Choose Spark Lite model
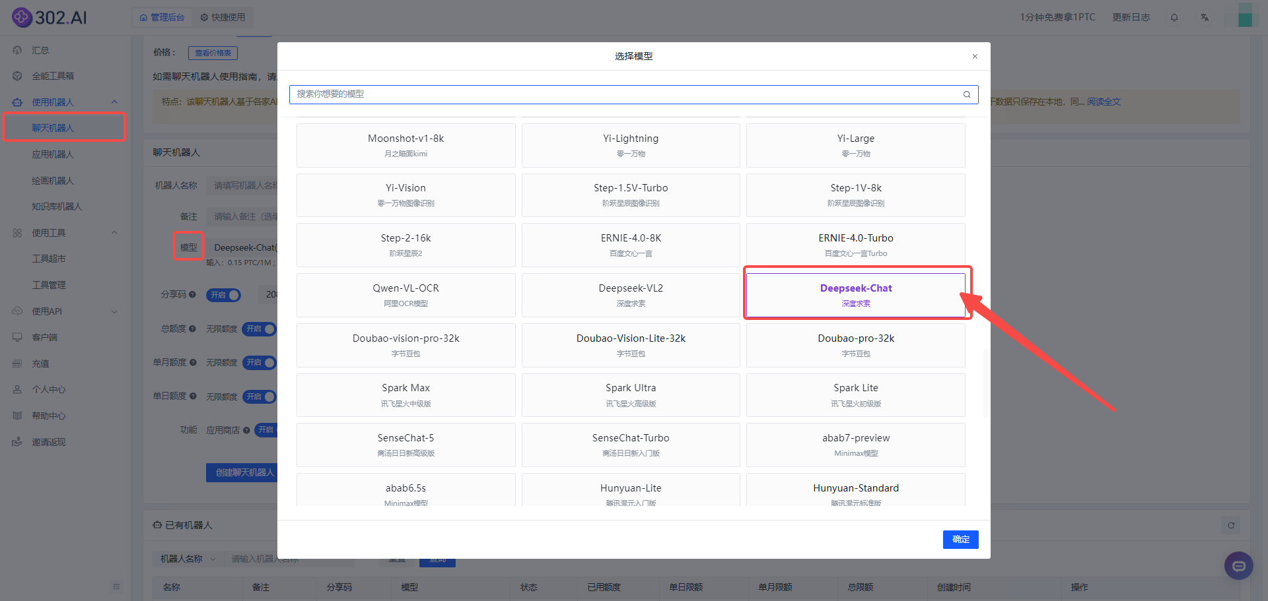 point(856,395)
